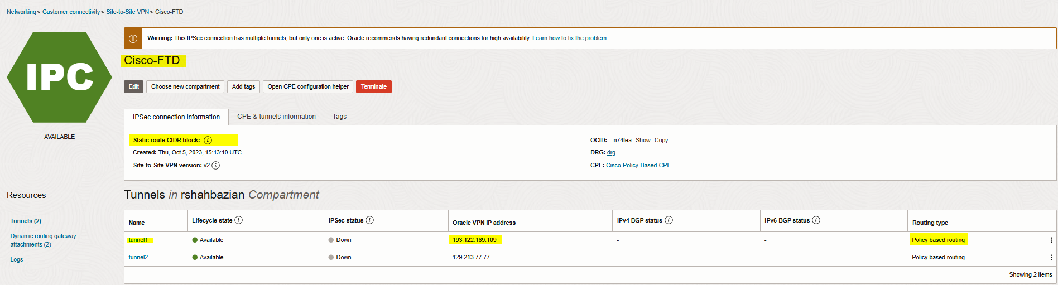The image size is (1058, 285).
Task: Click Choose new compartment button
Action: tap(185, 86)
